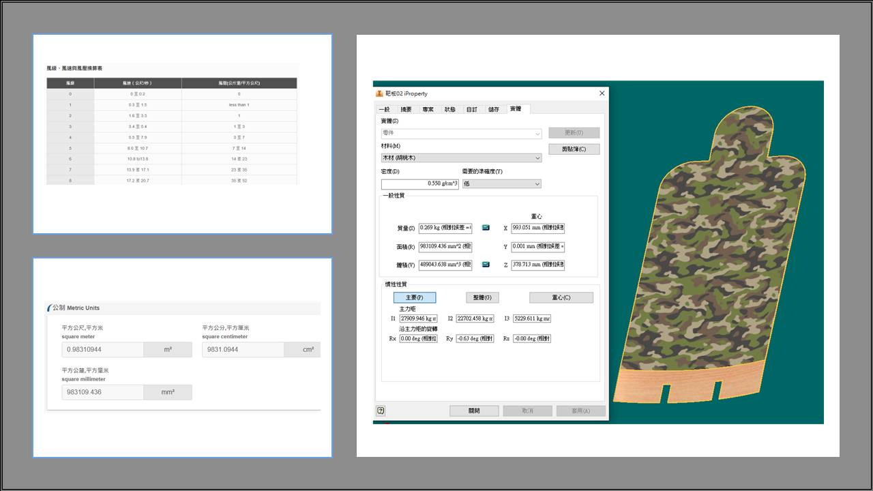Viewport: 873px width, 491px height.
Task: Select the 整體(G) global inertia button
Action: pos(482,297)
